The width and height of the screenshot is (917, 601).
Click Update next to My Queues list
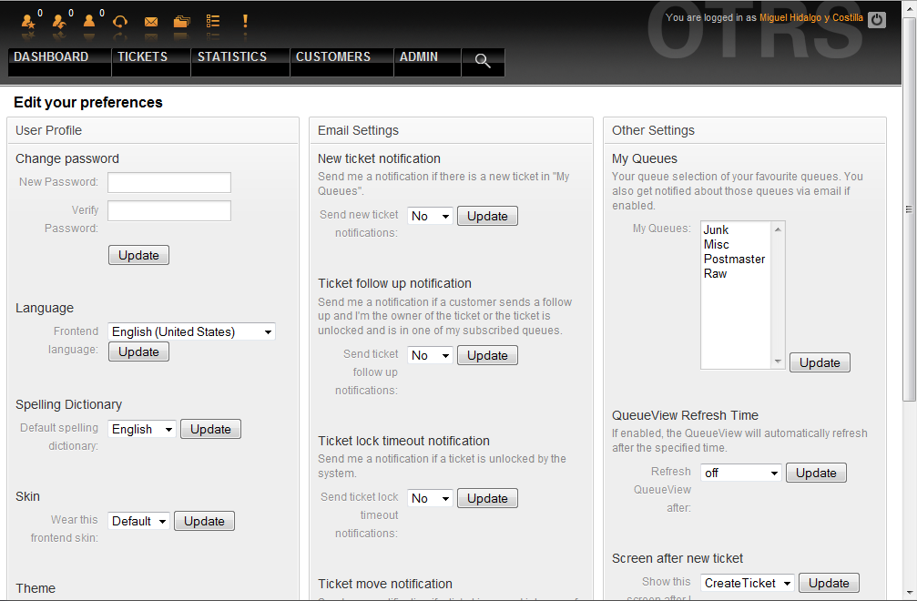(x=820, y=362)
